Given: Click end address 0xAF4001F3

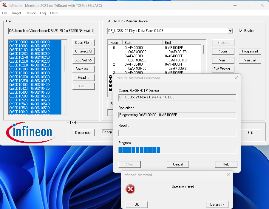Looking at the screenshot, I should (x=177, y=52).
